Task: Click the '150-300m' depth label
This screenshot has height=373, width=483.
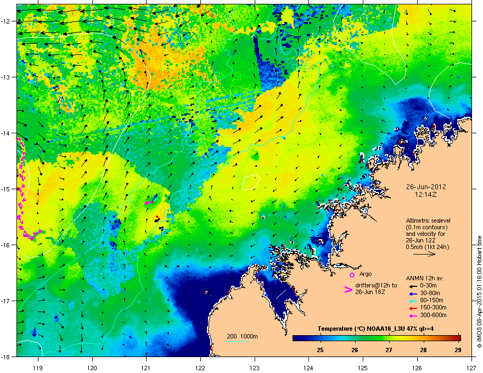Action: (x=433, y=308)
